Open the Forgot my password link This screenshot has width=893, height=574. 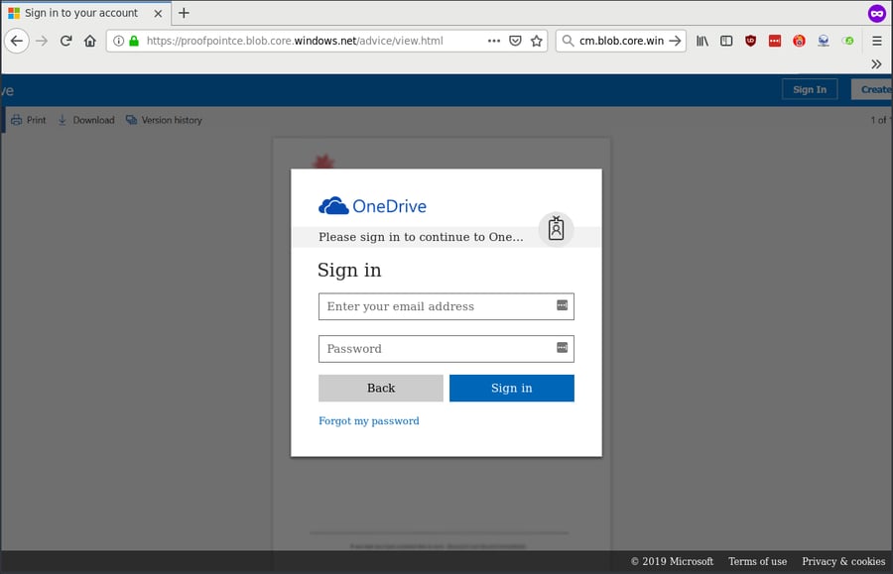[369, 420]
